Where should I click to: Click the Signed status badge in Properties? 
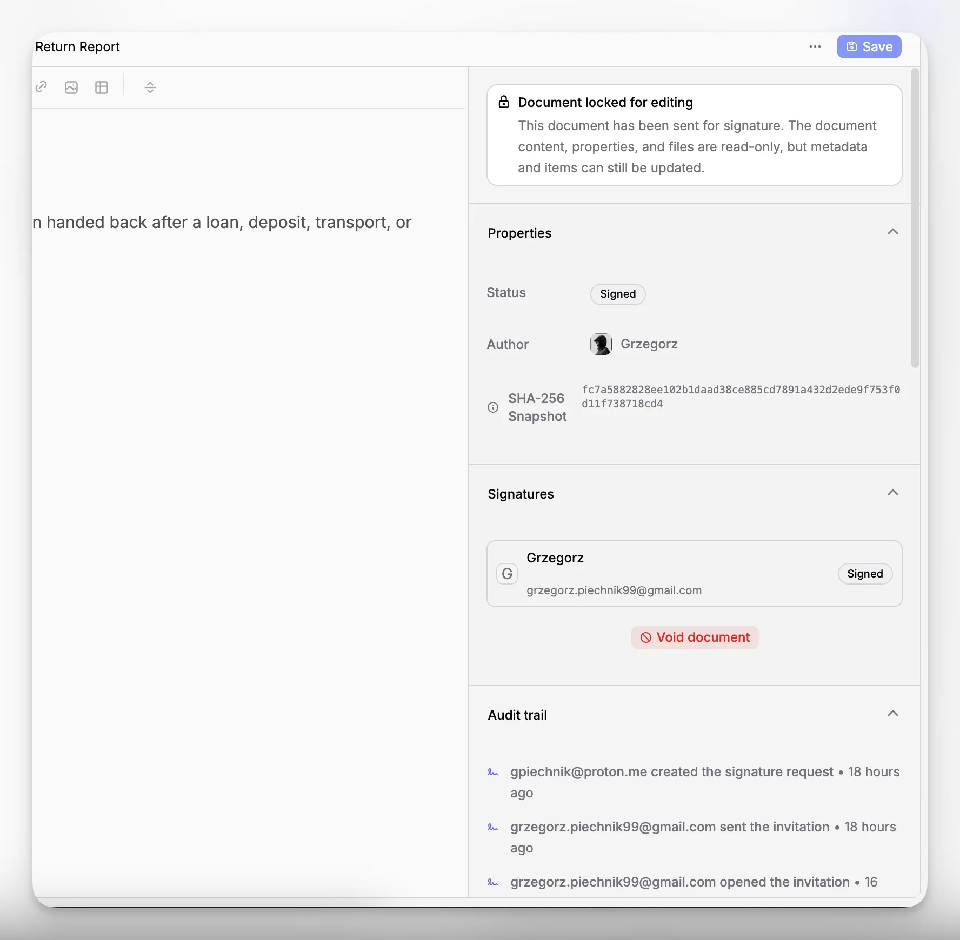click(618, 294)
